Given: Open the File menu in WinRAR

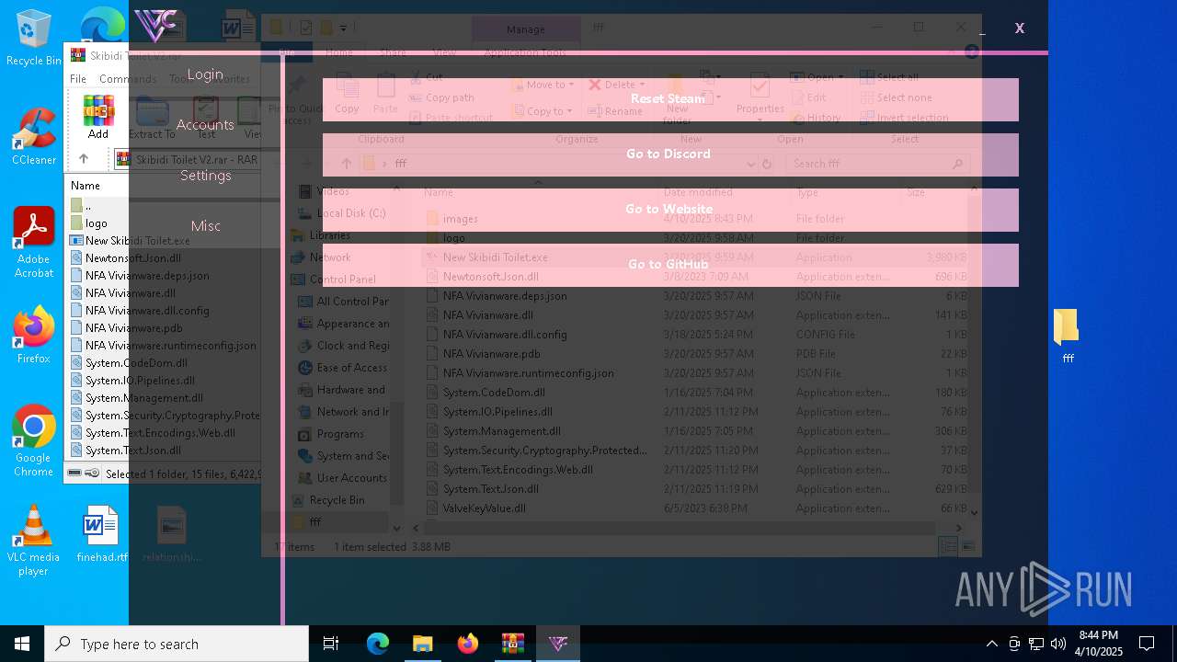Looking at the screenshot, I should pos(78,79).
